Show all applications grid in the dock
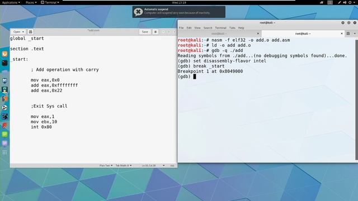This screenshot has width=358, height=201. 4,152
